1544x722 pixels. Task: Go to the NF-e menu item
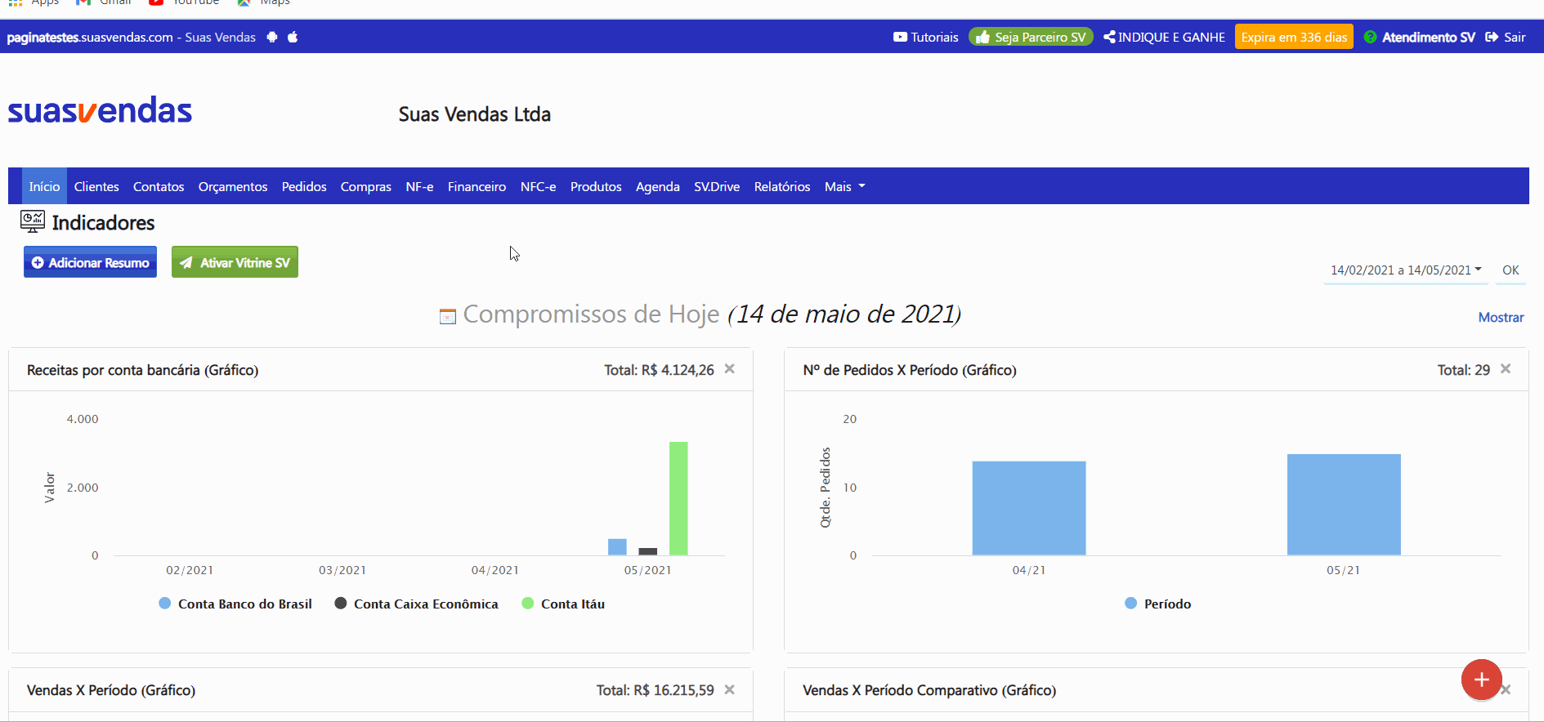[x=419, y=186]
